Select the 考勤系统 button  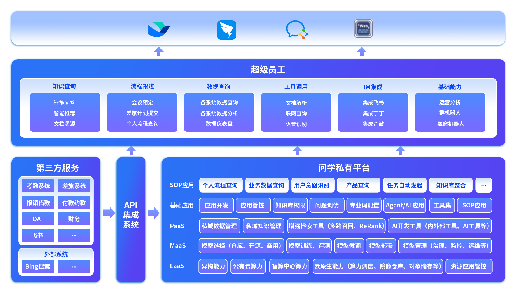pos(38,186)
